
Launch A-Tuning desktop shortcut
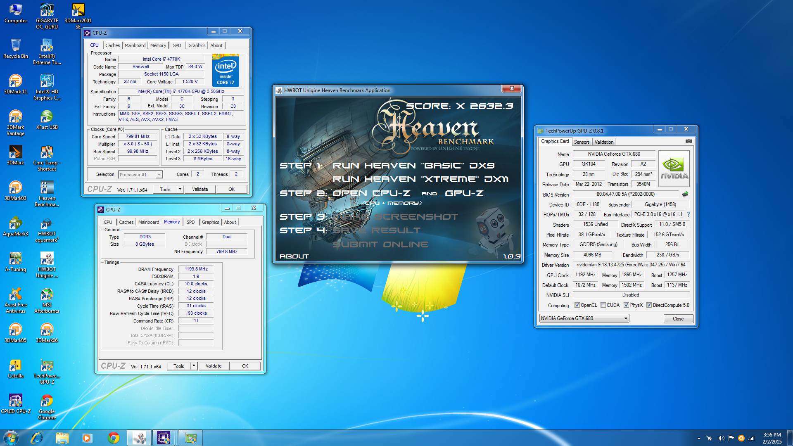16,262
